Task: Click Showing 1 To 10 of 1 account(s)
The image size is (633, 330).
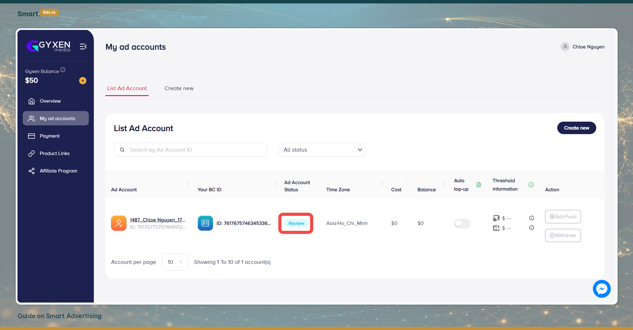Action: 232,262
